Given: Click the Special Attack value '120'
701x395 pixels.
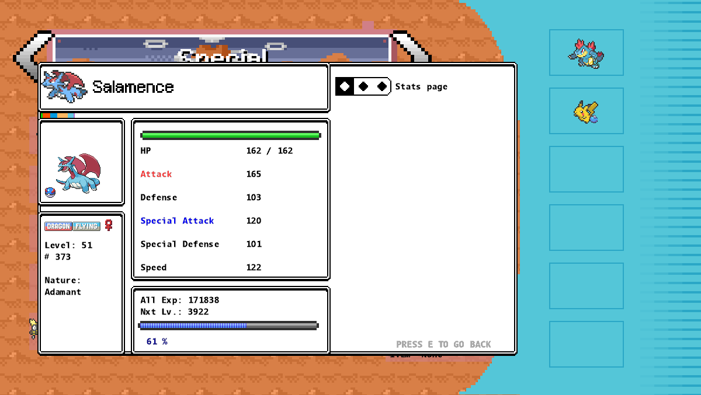Looking at the screenshot, I should [x=254, y=221].
